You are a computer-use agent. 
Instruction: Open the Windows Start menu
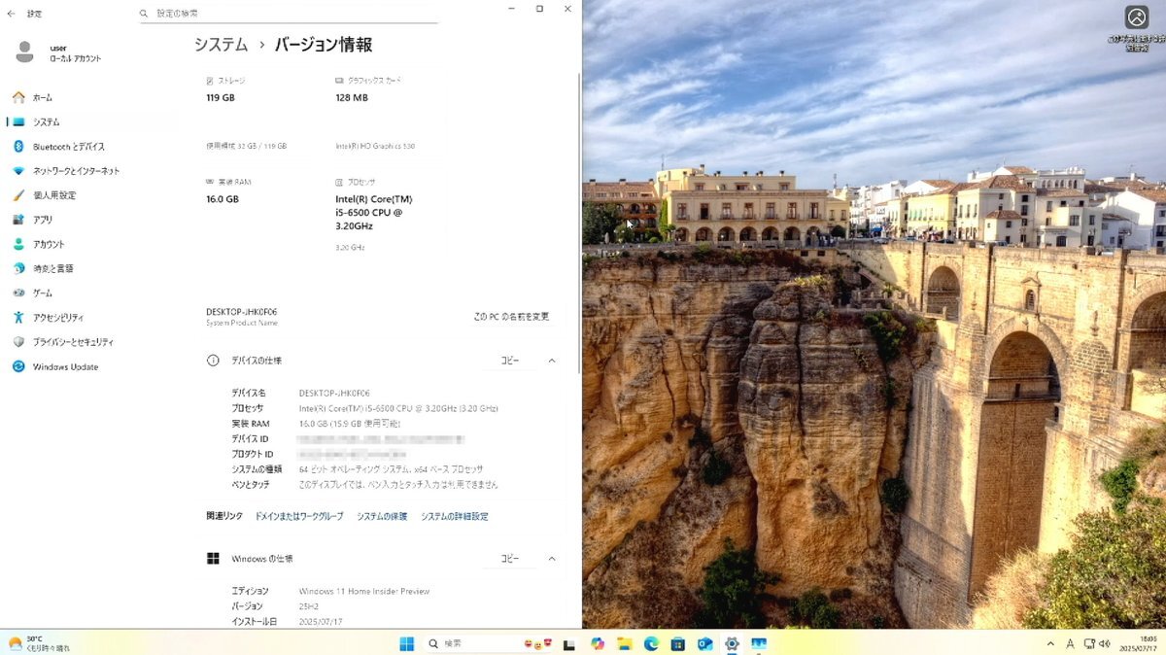407,643
